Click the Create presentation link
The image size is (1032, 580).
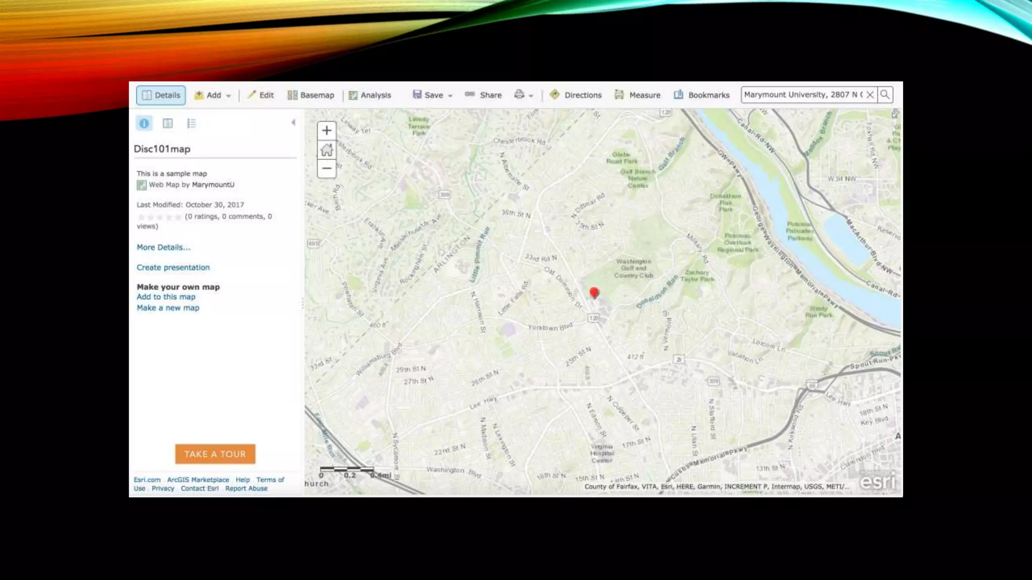(173, 267)
